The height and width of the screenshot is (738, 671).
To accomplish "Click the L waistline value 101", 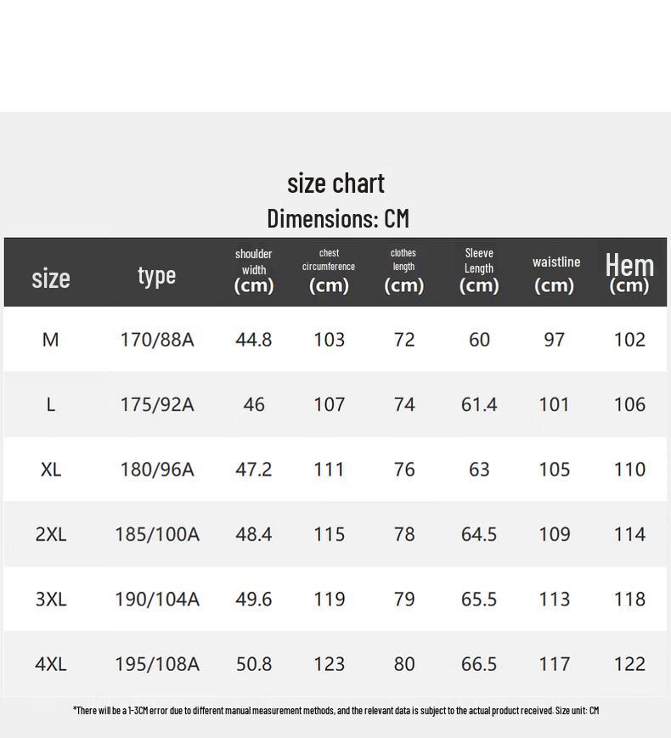I will 555,404.
